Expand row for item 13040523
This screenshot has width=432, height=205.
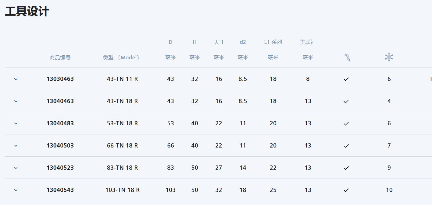[x=16, y=168]
